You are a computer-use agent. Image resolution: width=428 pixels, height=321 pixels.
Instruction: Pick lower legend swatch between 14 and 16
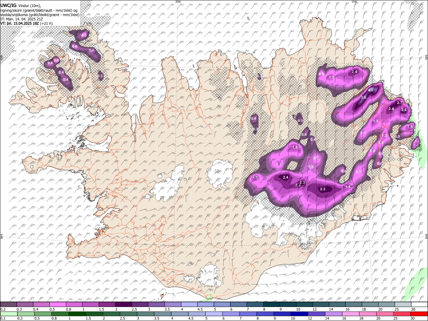(334, 314)
